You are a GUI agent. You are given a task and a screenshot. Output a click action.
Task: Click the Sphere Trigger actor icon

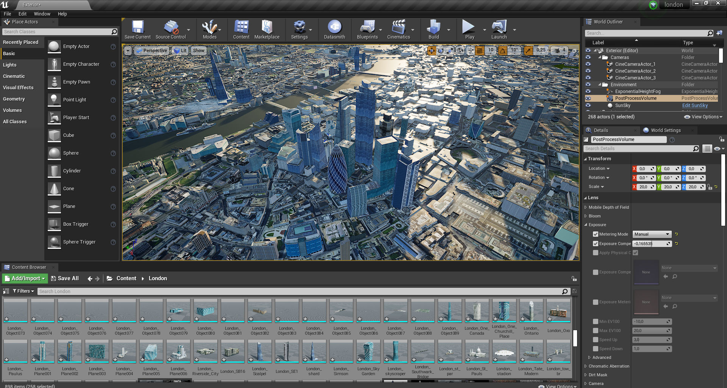[x=55, y=242]
